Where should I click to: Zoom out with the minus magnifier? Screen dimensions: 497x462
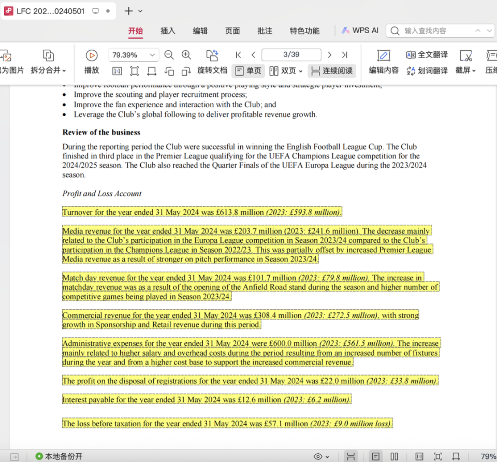[x=169, y=55]
